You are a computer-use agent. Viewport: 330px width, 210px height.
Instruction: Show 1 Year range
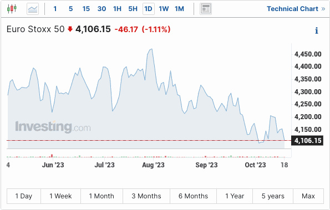[235, 196]
